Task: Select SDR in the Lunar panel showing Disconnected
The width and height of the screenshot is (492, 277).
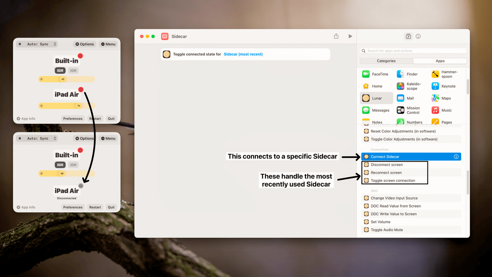Action: click(60, 165)
